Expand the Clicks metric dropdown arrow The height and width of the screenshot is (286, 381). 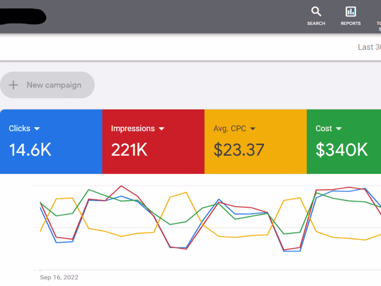(x=37, y=129)
